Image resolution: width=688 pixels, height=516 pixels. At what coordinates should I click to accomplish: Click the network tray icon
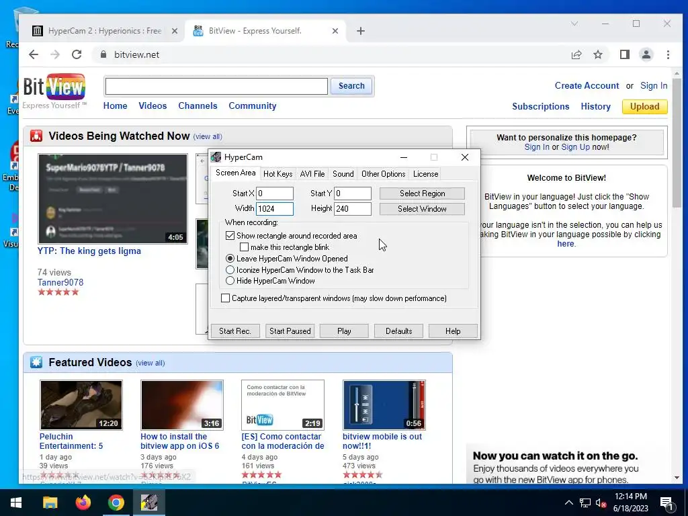click(x=585, y=503)
